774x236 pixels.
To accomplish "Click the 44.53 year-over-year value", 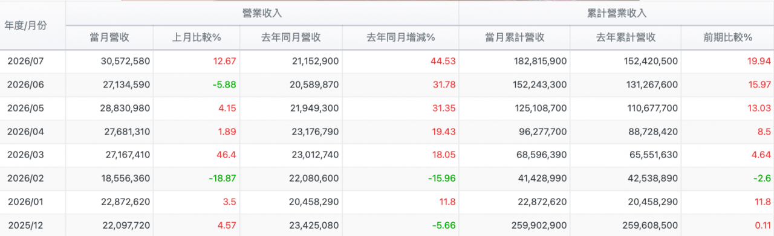I will click(444, 61).
